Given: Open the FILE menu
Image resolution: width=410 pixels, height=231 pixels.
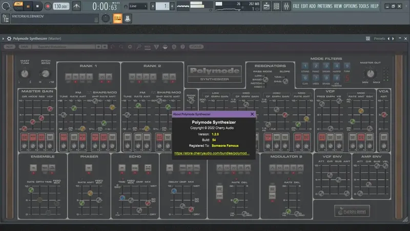Looking at the screenshot, I should 296,6.
